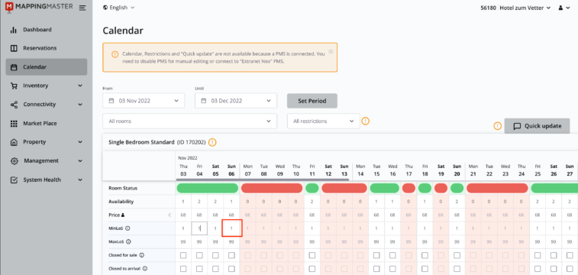Check Closed for sale on Thu 03
The height and width of the screenshot is (275, 578).
click(x=183, y=255)
